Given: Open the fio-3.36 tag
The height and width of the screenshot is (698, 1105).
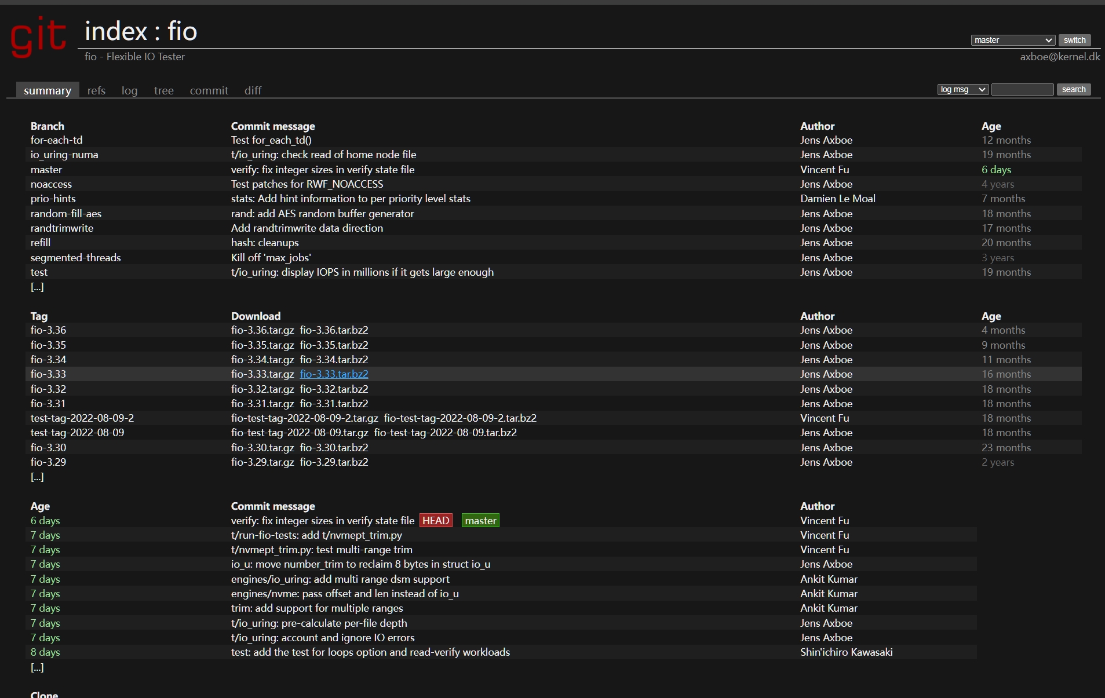Looking at the screenshot, I should (48, 330).
